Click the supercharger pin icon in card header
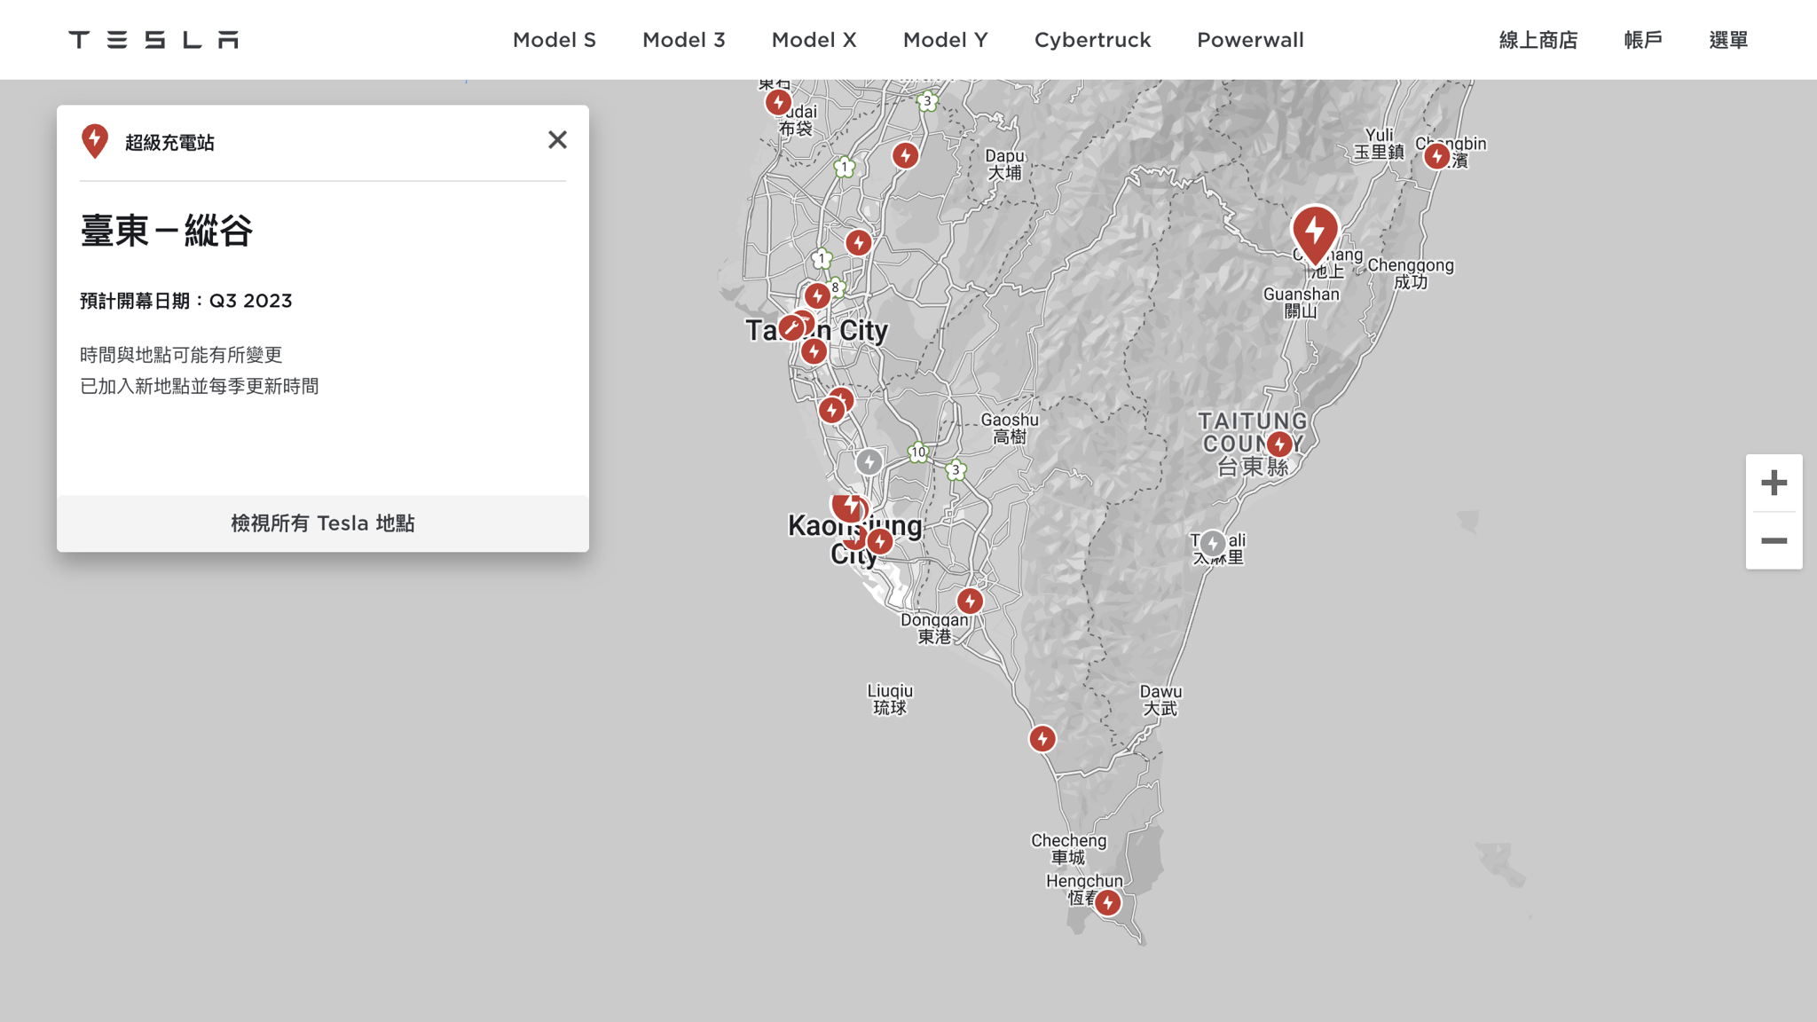The width and height of the screenshot is (1817, 1022). [95, 141]
